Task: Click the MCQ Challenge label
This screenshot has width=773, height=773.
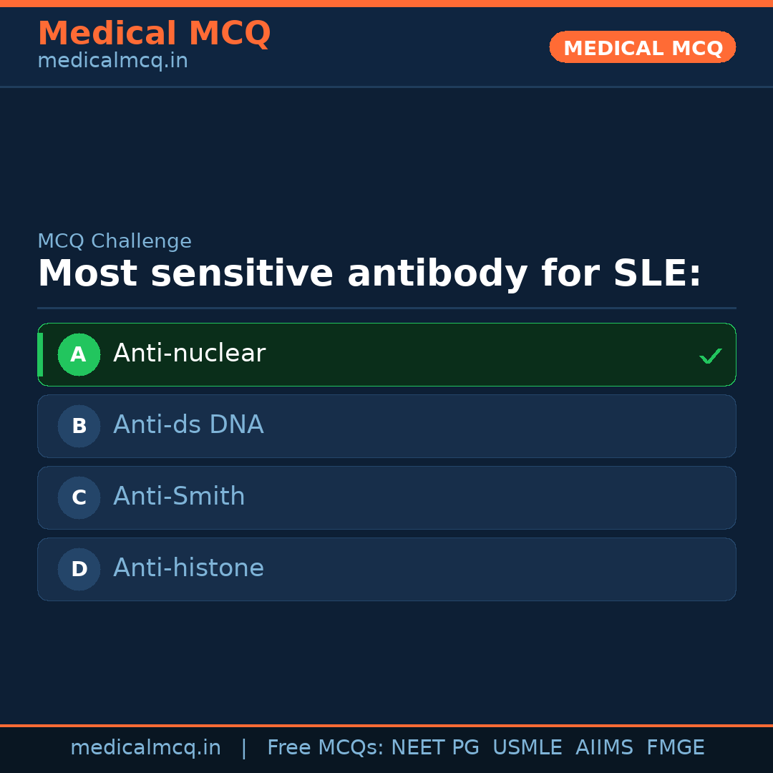Action: pos(115,241)
